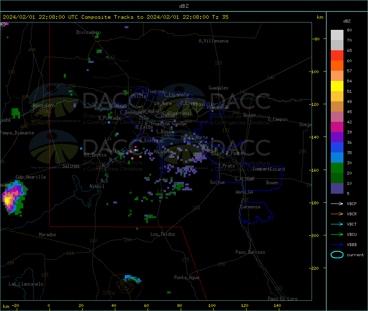Click the VBCP legend text
Viewport: 368px width, 311px height.
coord(352,204)
